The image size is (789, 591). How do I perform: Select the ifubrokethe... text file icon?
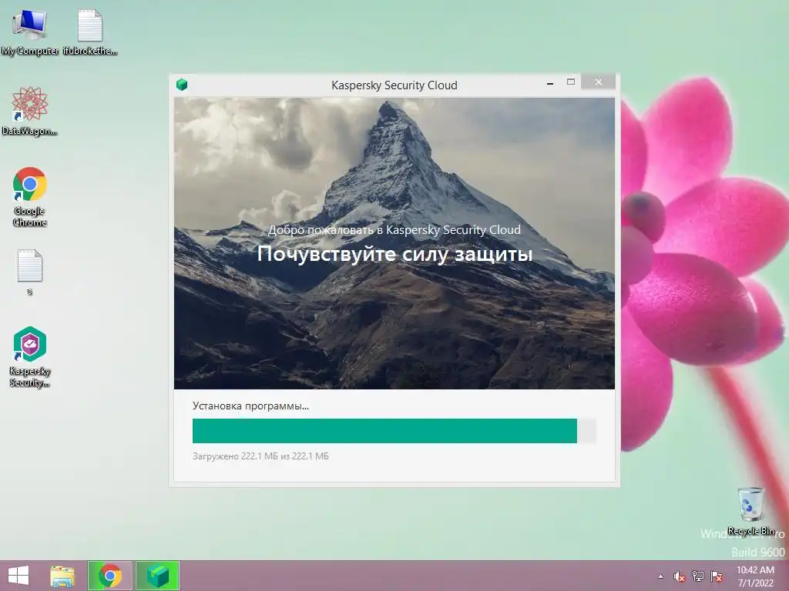point(90,33)
